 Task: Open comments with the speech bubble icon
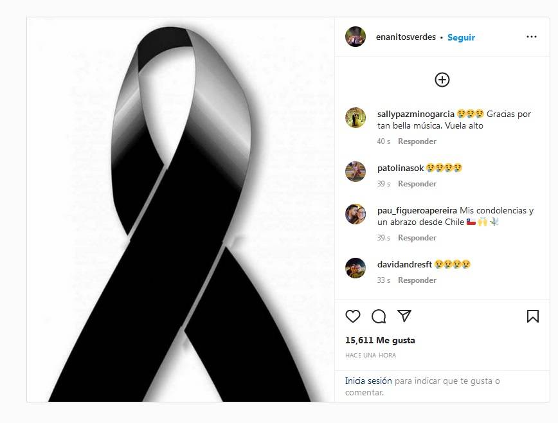[x=379, y=316]
